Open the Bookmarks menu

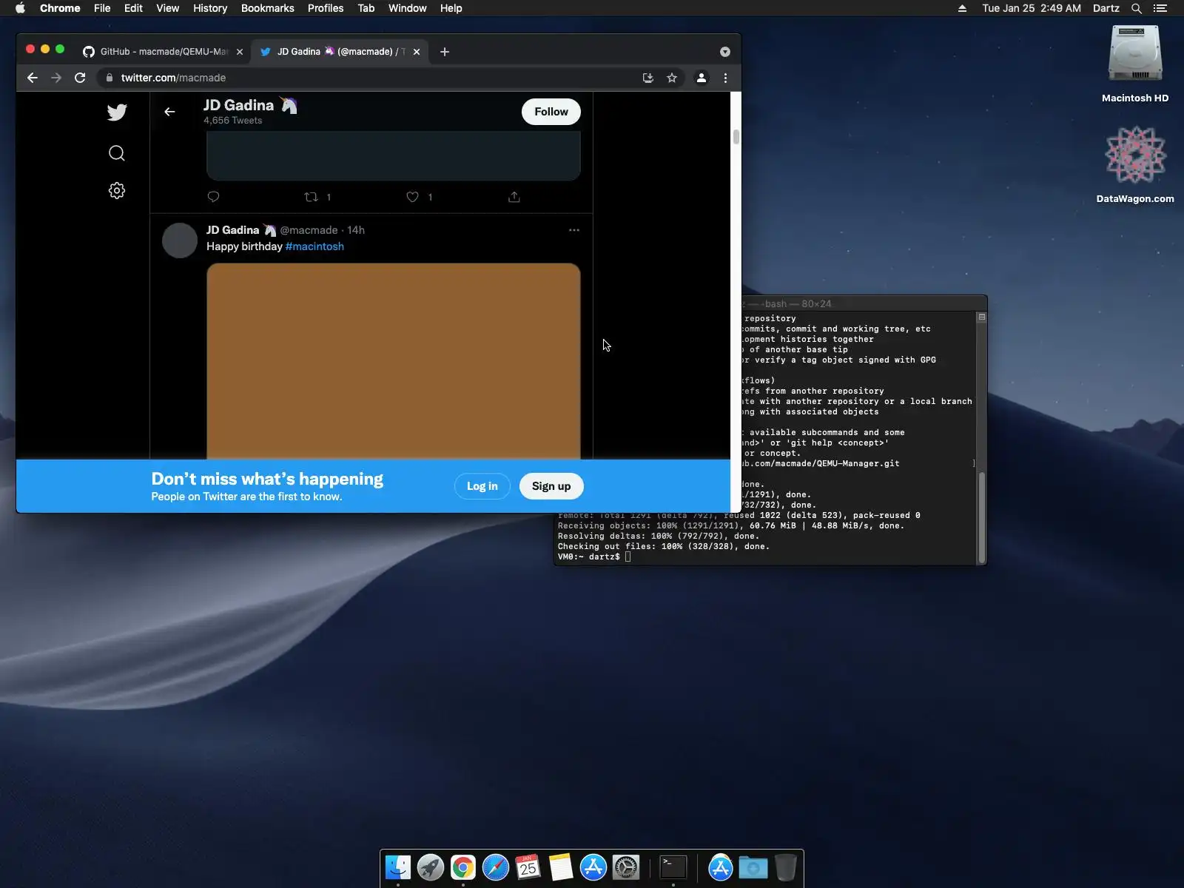[268, 8]
